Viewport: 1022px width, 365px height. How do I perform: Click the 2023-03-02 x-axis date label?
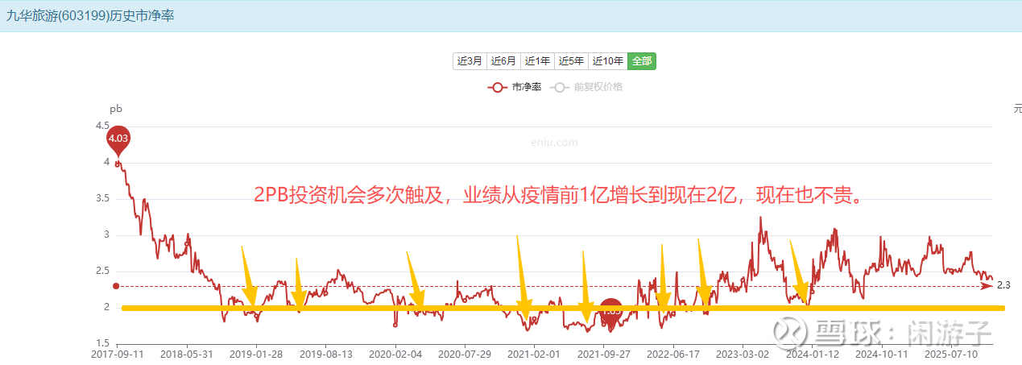click(x=743, y=353)
